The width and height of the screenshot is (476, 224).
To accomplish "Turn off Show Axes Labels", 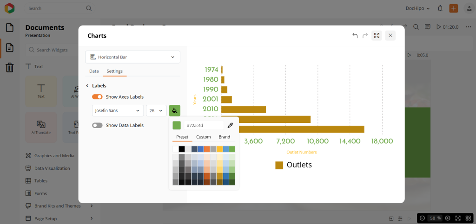I will (x=97, y=97).
